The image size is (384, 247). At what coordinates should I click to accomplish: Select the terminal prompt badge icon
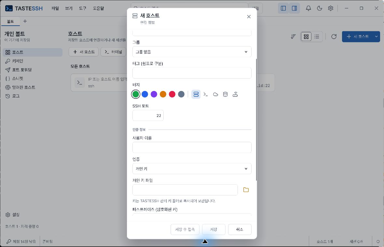point(206,94)
